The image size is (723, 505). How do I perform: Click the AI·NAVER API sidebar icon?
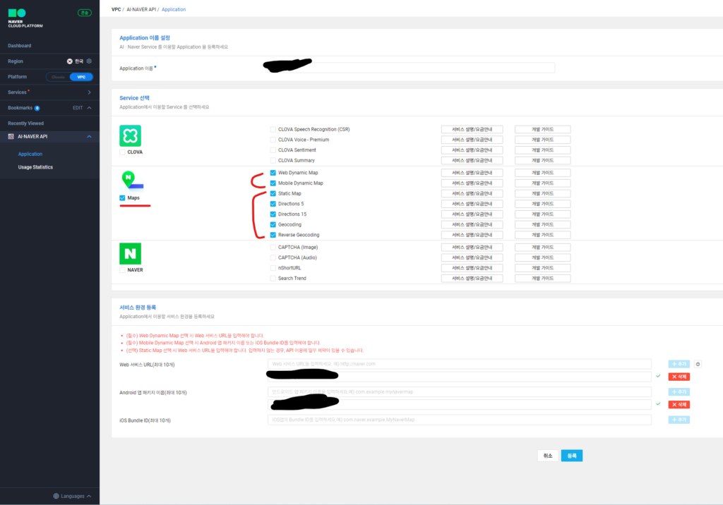point(11,136)
